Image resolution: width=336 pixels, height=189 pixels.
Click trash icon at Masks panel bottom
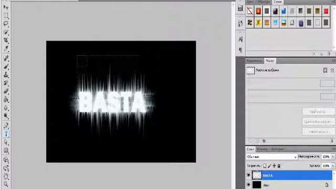(331, 141)
